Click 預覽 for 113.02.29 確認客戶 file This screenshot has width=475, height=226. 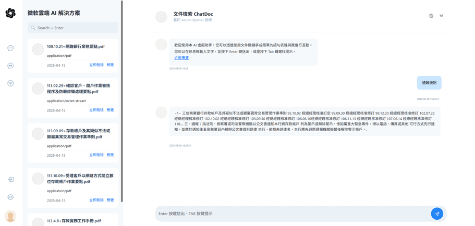[x=110, y=110]
